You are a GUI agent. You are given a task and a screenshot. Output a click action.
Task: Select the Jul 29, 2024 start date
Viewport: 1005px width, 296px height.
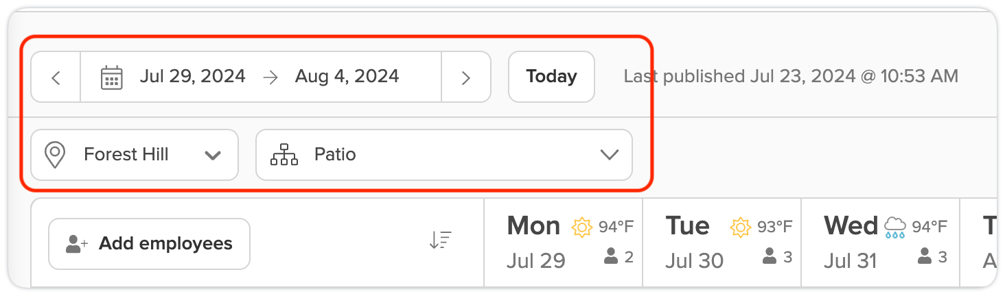[x=192, y=76]
